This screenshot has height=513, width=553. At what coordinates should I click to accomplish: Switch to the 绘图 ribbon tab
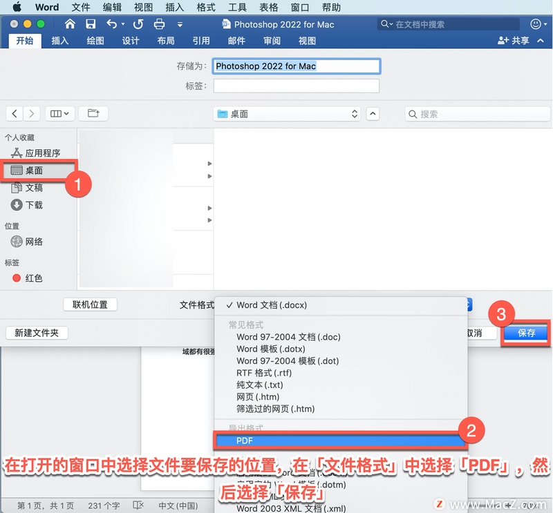tap(95, 41)
